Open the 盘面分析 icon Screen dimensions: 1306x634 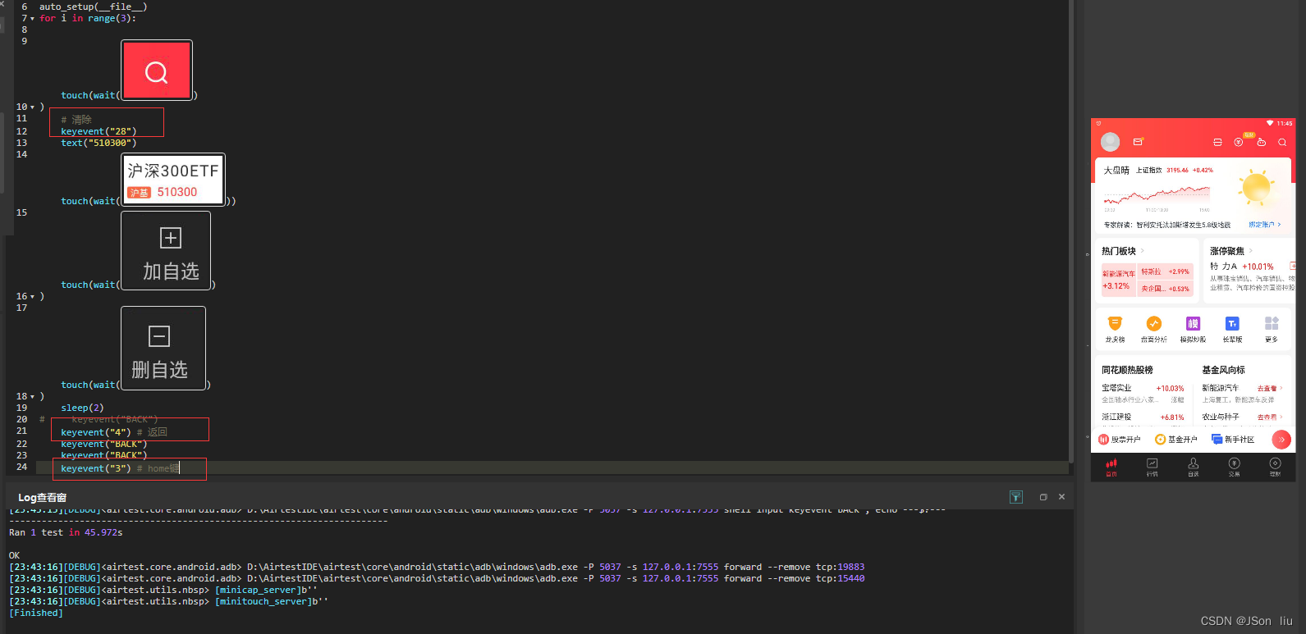coord(1153,329)
